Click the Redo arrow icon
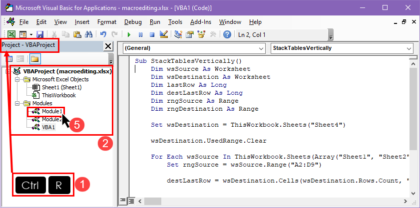Image resolution: width=420 pixels, height=208 pixels. point(114,34)
